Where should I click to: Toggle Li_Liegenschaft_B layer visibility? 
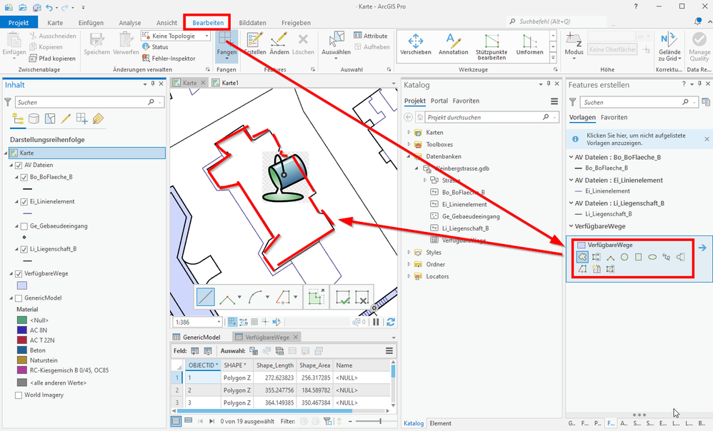click(x=24, y=249)
